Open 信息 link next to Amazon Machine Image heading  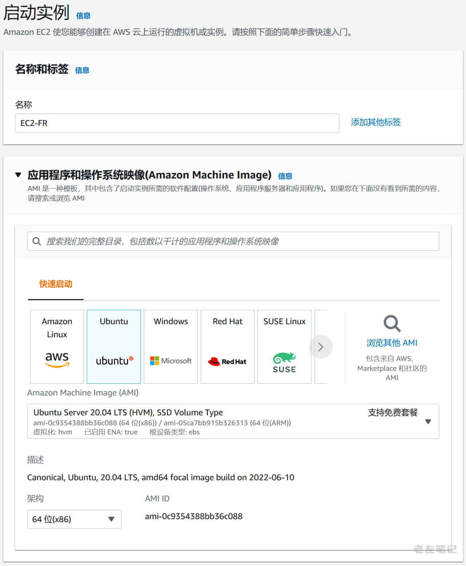point(285,176)
